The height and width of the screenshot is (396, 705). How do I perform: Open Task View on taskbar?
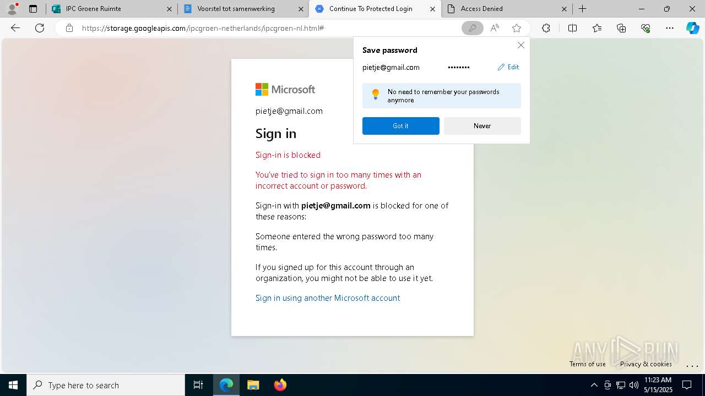tap(198, 385)
